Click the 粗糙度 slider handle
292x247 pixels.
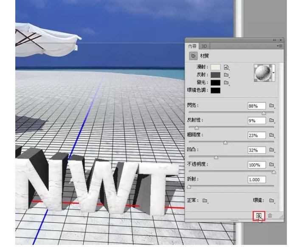tap(225, 143)
